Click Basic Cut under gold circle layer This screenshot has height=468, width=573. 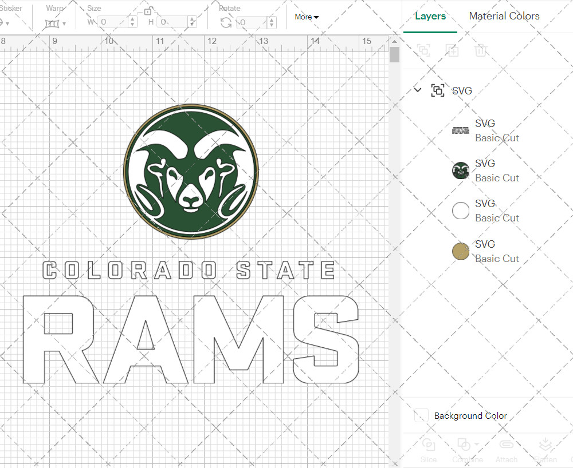tap(497, 259)
